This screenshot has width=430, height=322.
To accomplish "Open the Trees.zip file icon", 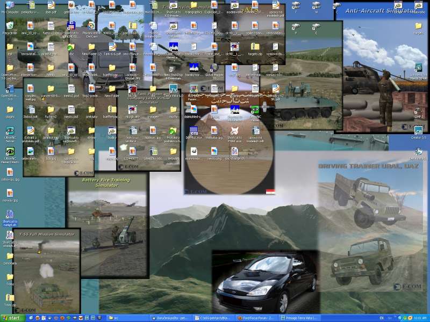I will tap(10, 298).
